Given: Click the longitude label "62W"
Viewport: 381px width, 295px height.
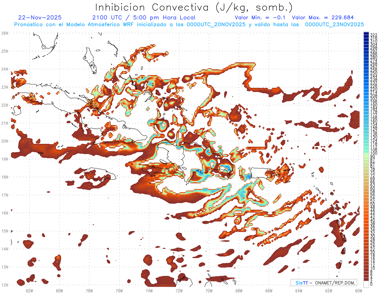Looking at the screenshot, I should point(329,291).
